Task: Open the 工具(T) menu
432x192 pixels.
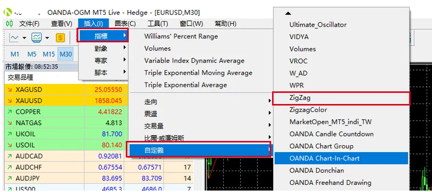Action: click(x=158, y=24)
